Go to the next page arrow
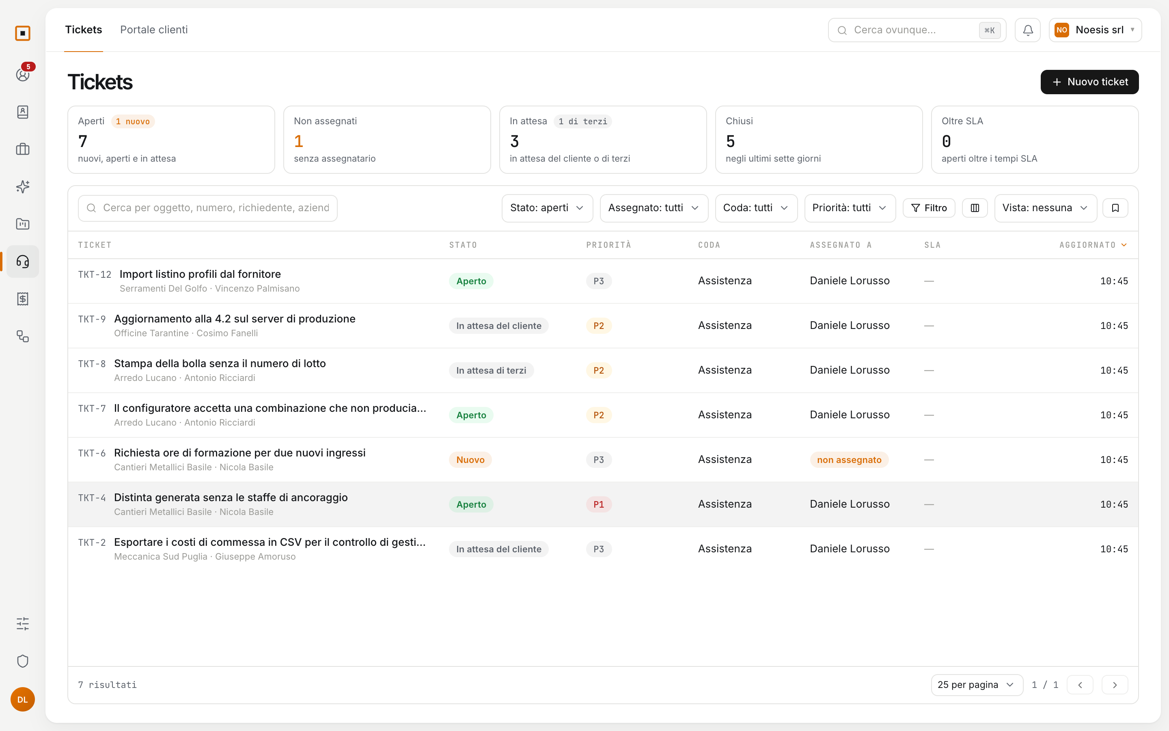Image resolution: width=1169 pixels, height=731 pixels. [1115, 685]
